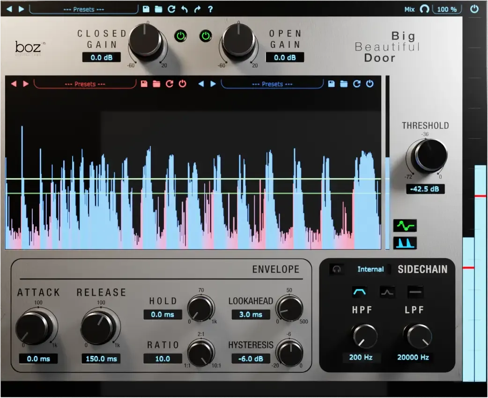Click red preset folder icon

156,84
